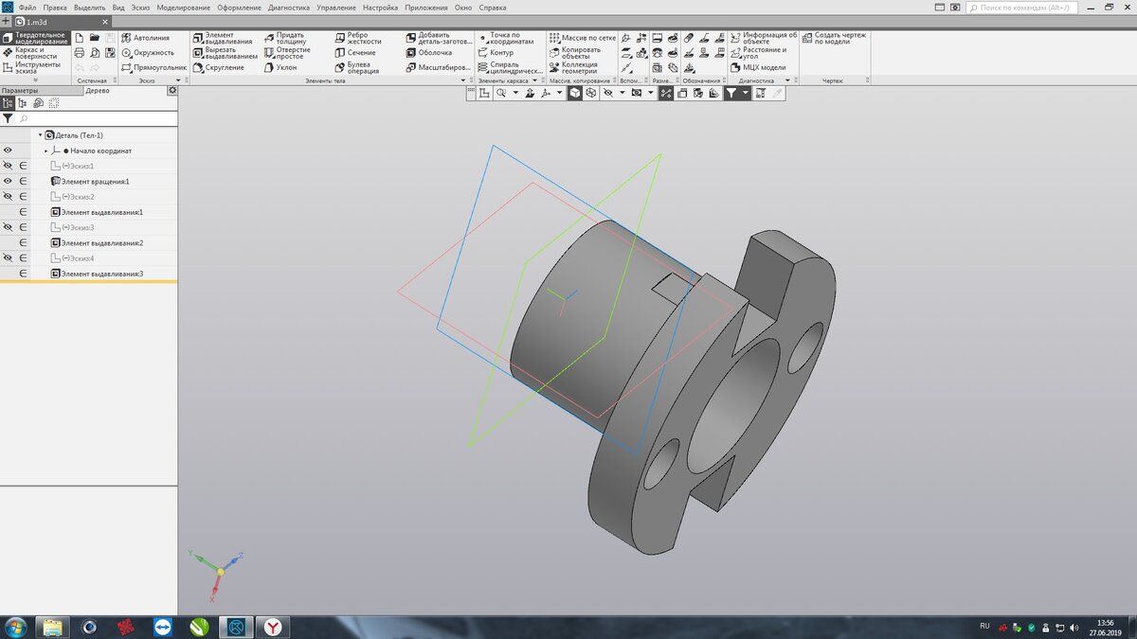Open tree panel settings gear

pyautogui.click(x=172, y=91)
